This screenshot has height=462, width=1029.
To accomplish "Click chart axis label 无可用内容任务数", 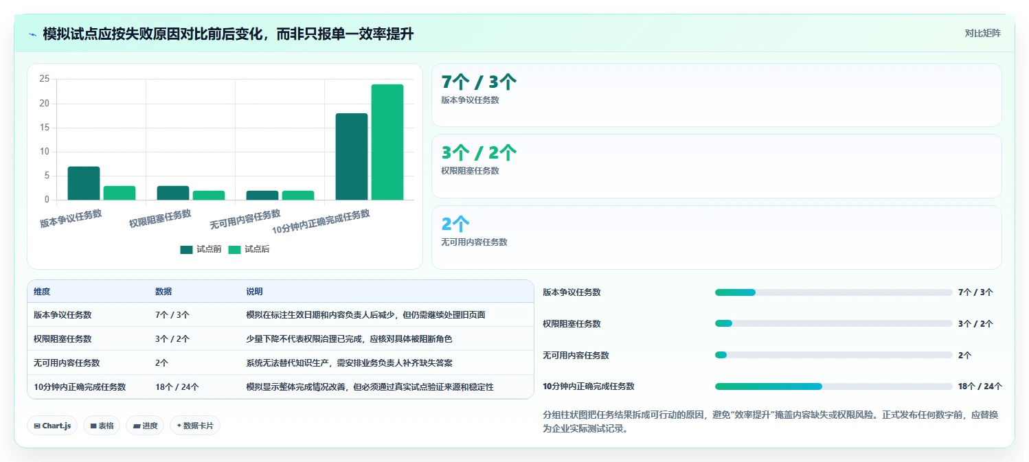I will click(x=245, y=220).
